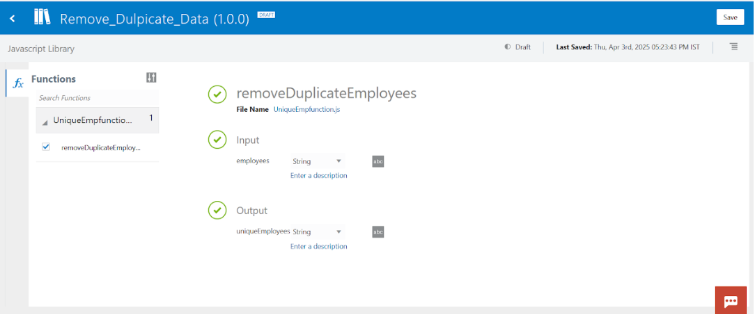Click the green checkmark next to Input
The height and width of the screenshot is (319, 755).
pyautogui.click(x=217, y=140)
